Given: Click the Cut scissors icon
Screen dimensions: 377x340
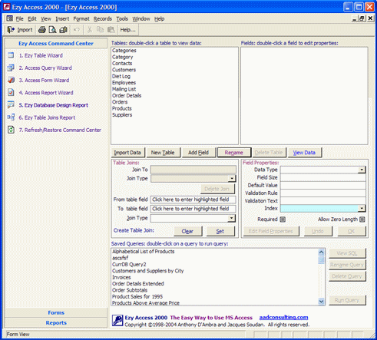Looking at the screenshot, I should tap(89, 30).
